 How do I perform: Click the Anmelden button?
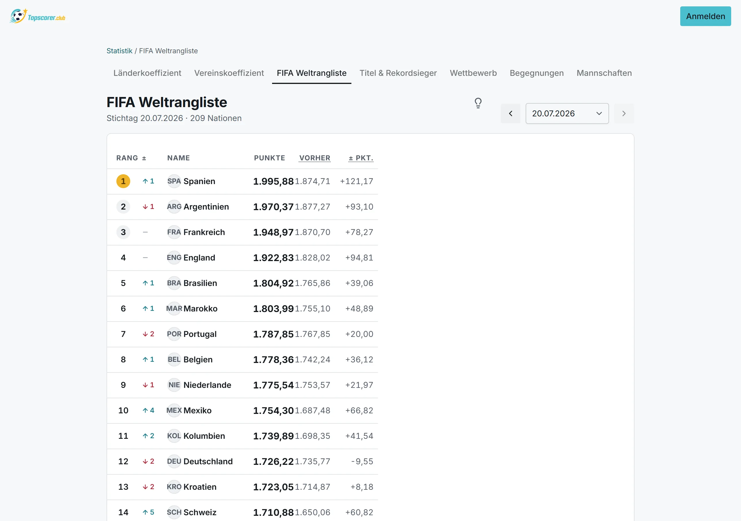click(x=705, y=16)
